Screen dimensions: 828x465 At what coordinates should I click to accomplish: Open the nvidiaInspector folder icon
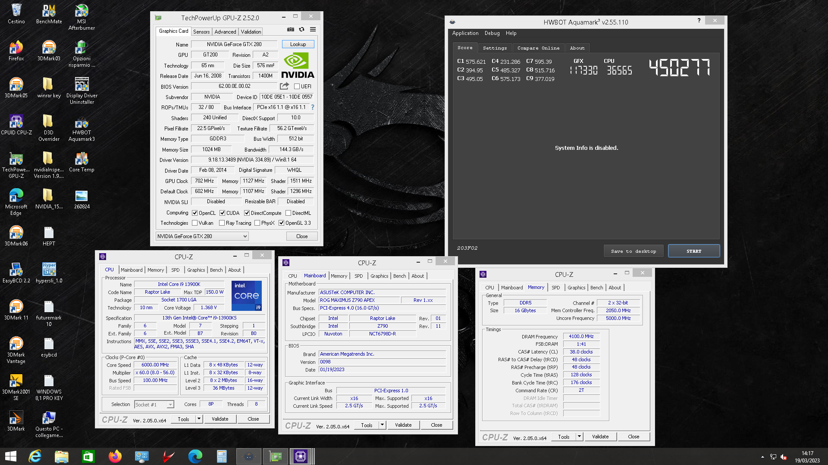pos(49,165)
